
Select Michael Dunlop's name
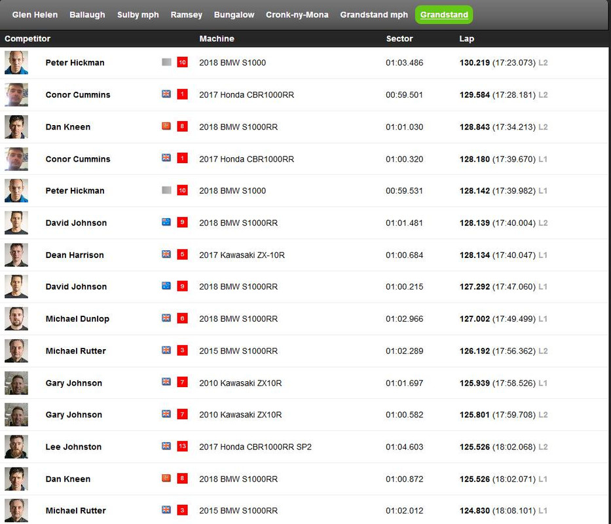pos(77,319)
